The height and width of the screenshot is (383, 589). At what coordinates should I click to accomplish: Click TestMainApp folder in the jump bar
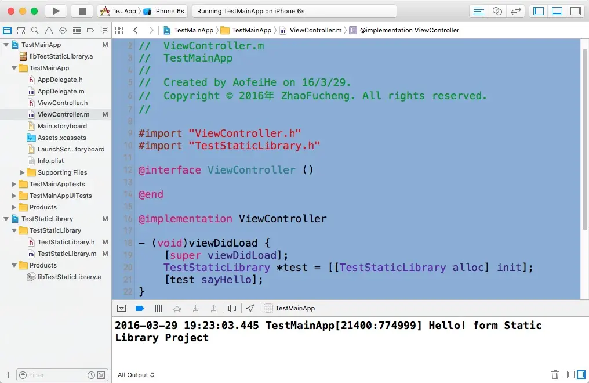pos(246,30)
